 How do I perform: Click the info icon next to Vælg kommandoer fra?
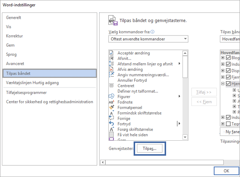pos(152,32)
